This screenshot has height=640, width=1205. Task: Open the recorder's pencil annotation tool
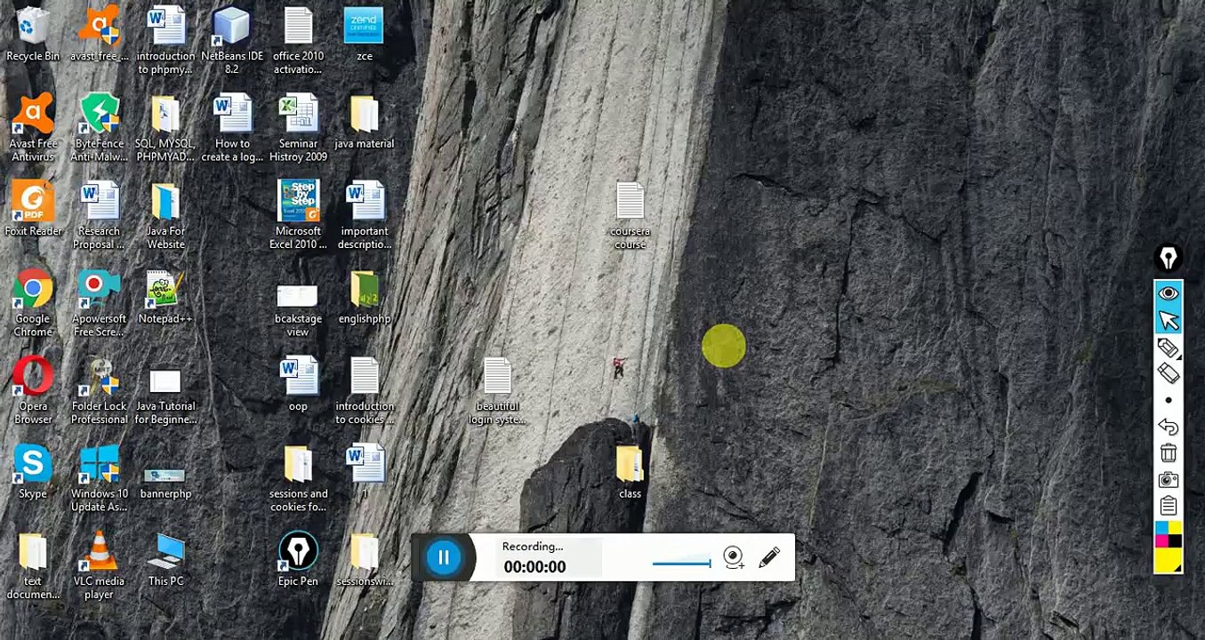point(769,557)
